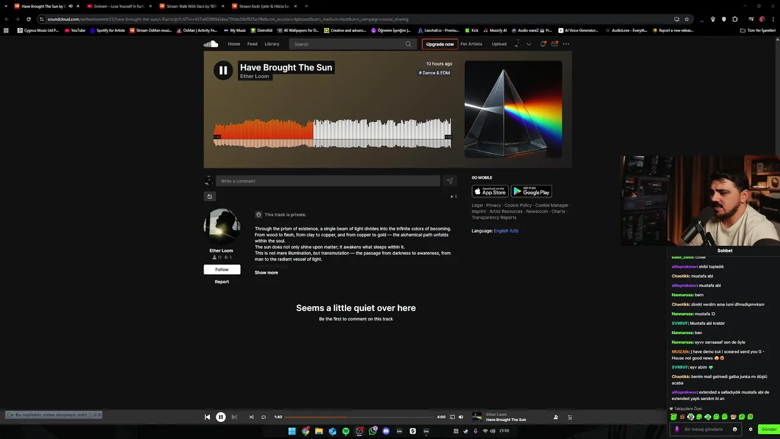
Task: Open WhatsApp from the taskbar
Action: (x=372, y=431)
